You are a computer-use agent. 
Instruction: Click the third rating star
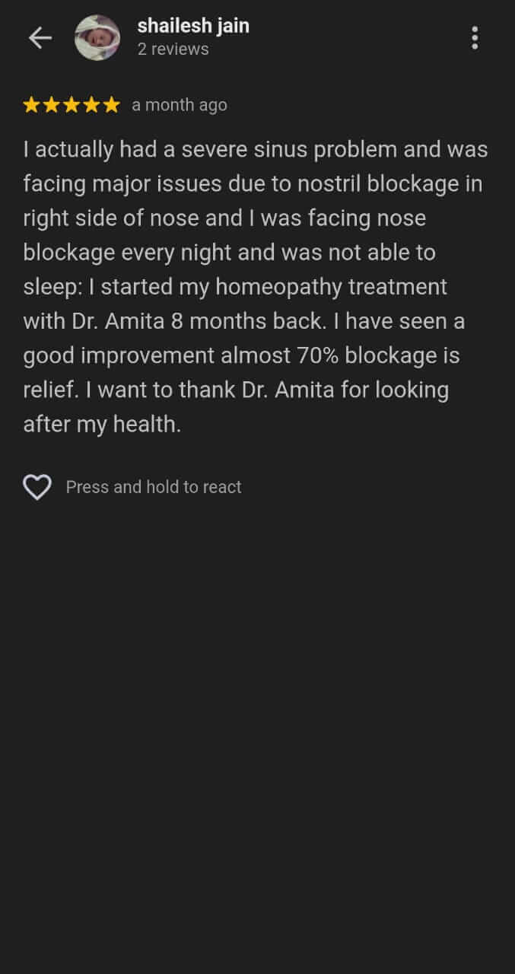(72, 105)
